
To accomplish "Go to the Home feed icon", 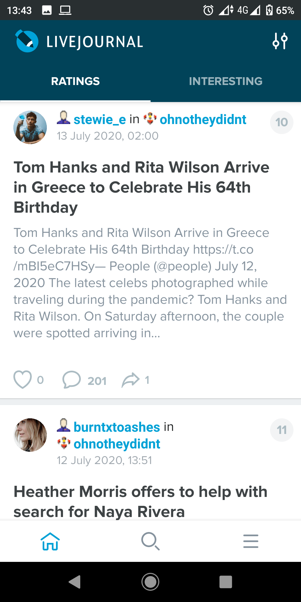I will pos(50,541).
